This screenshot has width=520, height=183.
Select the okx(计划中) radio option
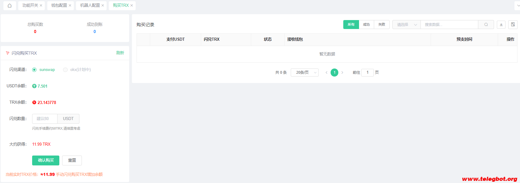[65, 70]
